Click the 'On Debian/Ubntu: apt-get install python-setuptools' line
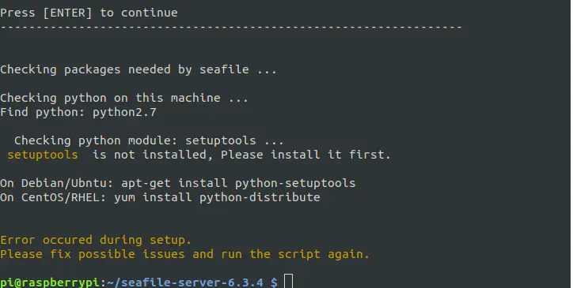 pos(177,183)
